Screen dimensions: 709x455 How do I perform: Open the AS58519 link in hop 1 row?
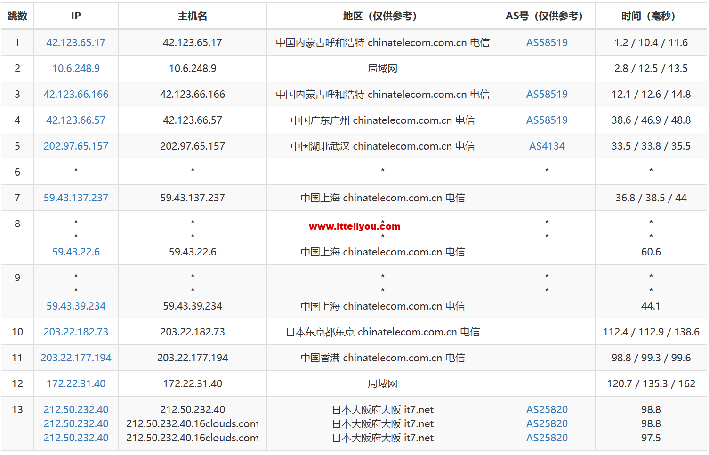[547, 42]
